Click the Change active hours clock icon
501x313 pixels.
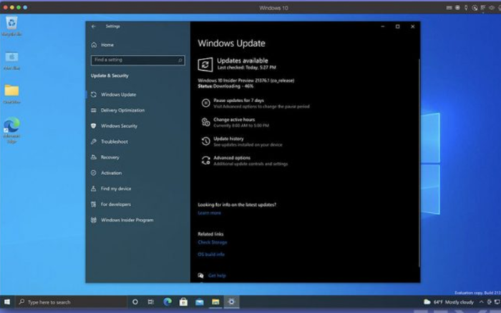[205, 122]
